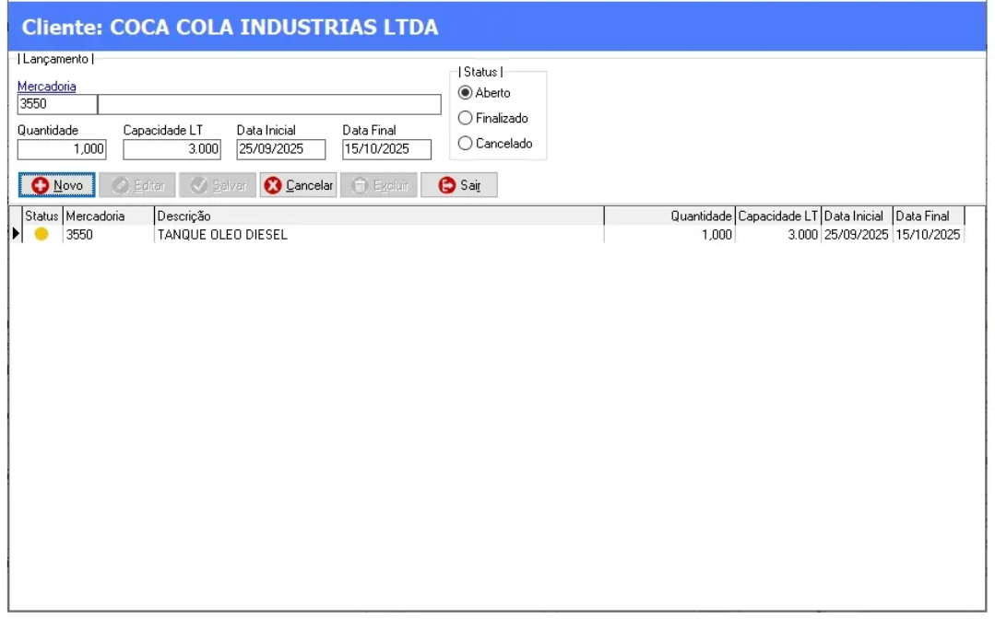Click the row selector arrow of first row

[16, 234]
